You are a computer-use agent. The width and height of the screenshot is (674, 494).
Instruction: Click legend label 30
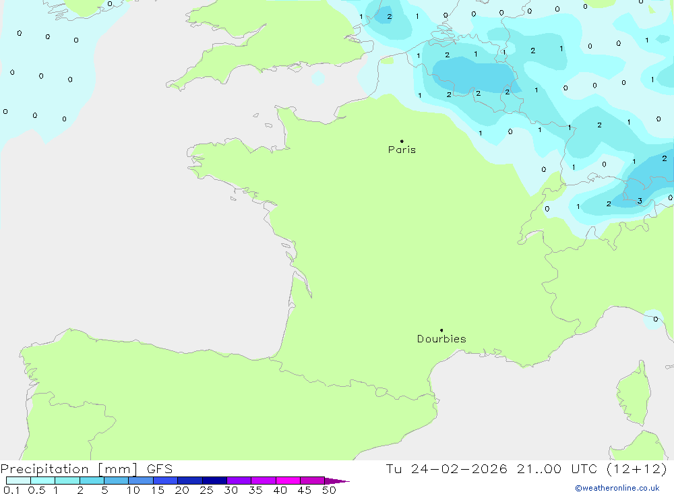[231, 490]
